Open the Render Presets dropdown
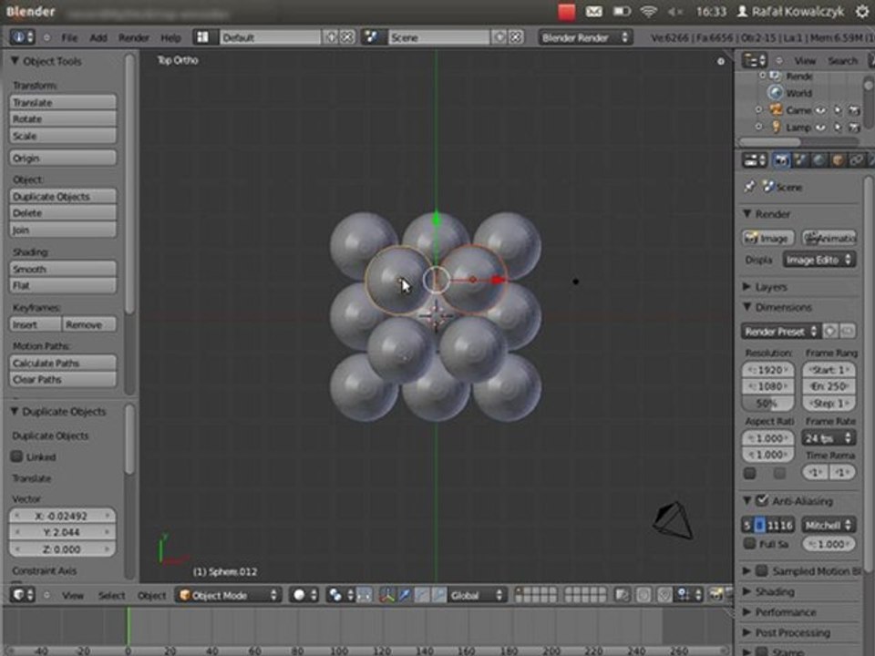Viewport: 875px width, 656px height. (x=780, y=332)
